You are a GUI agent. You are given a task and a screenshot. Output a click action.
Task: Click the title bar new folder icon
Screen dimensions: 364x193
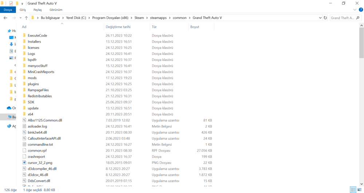[x=17, y=4]
